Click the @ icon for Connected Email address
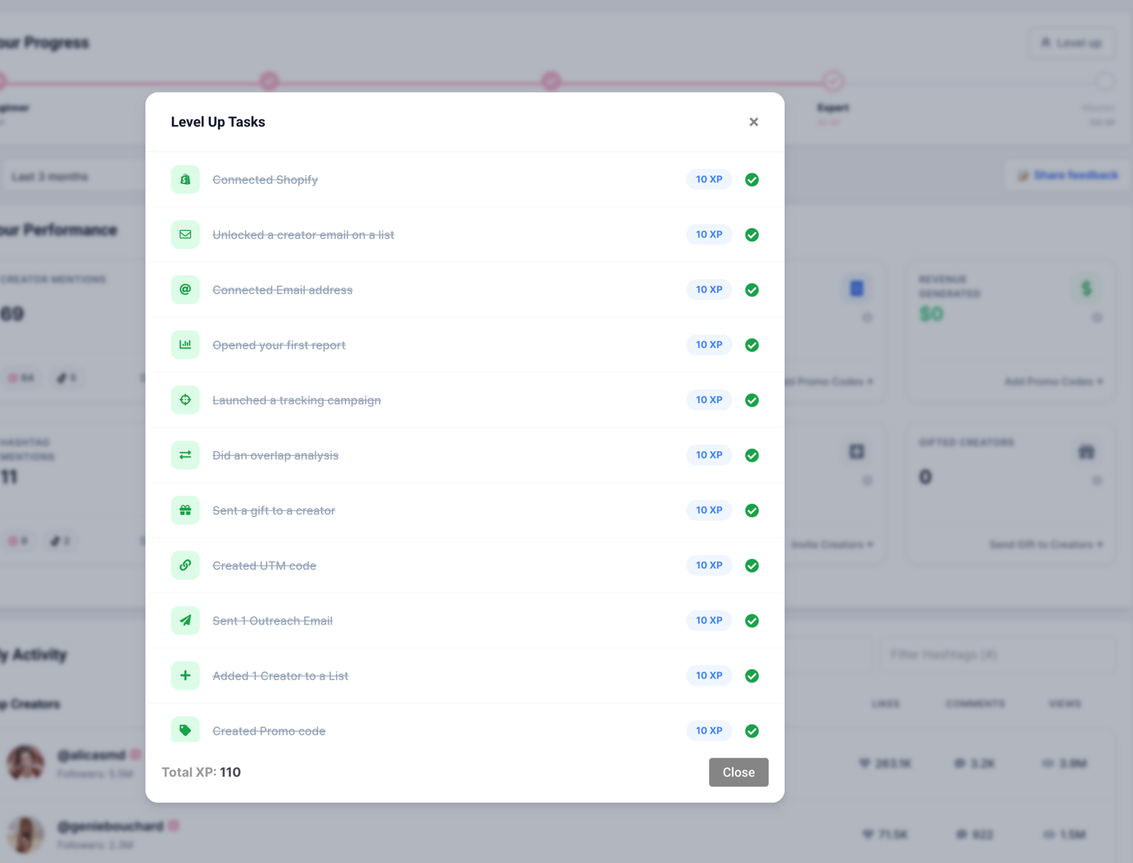 click(x=185, y=290)
